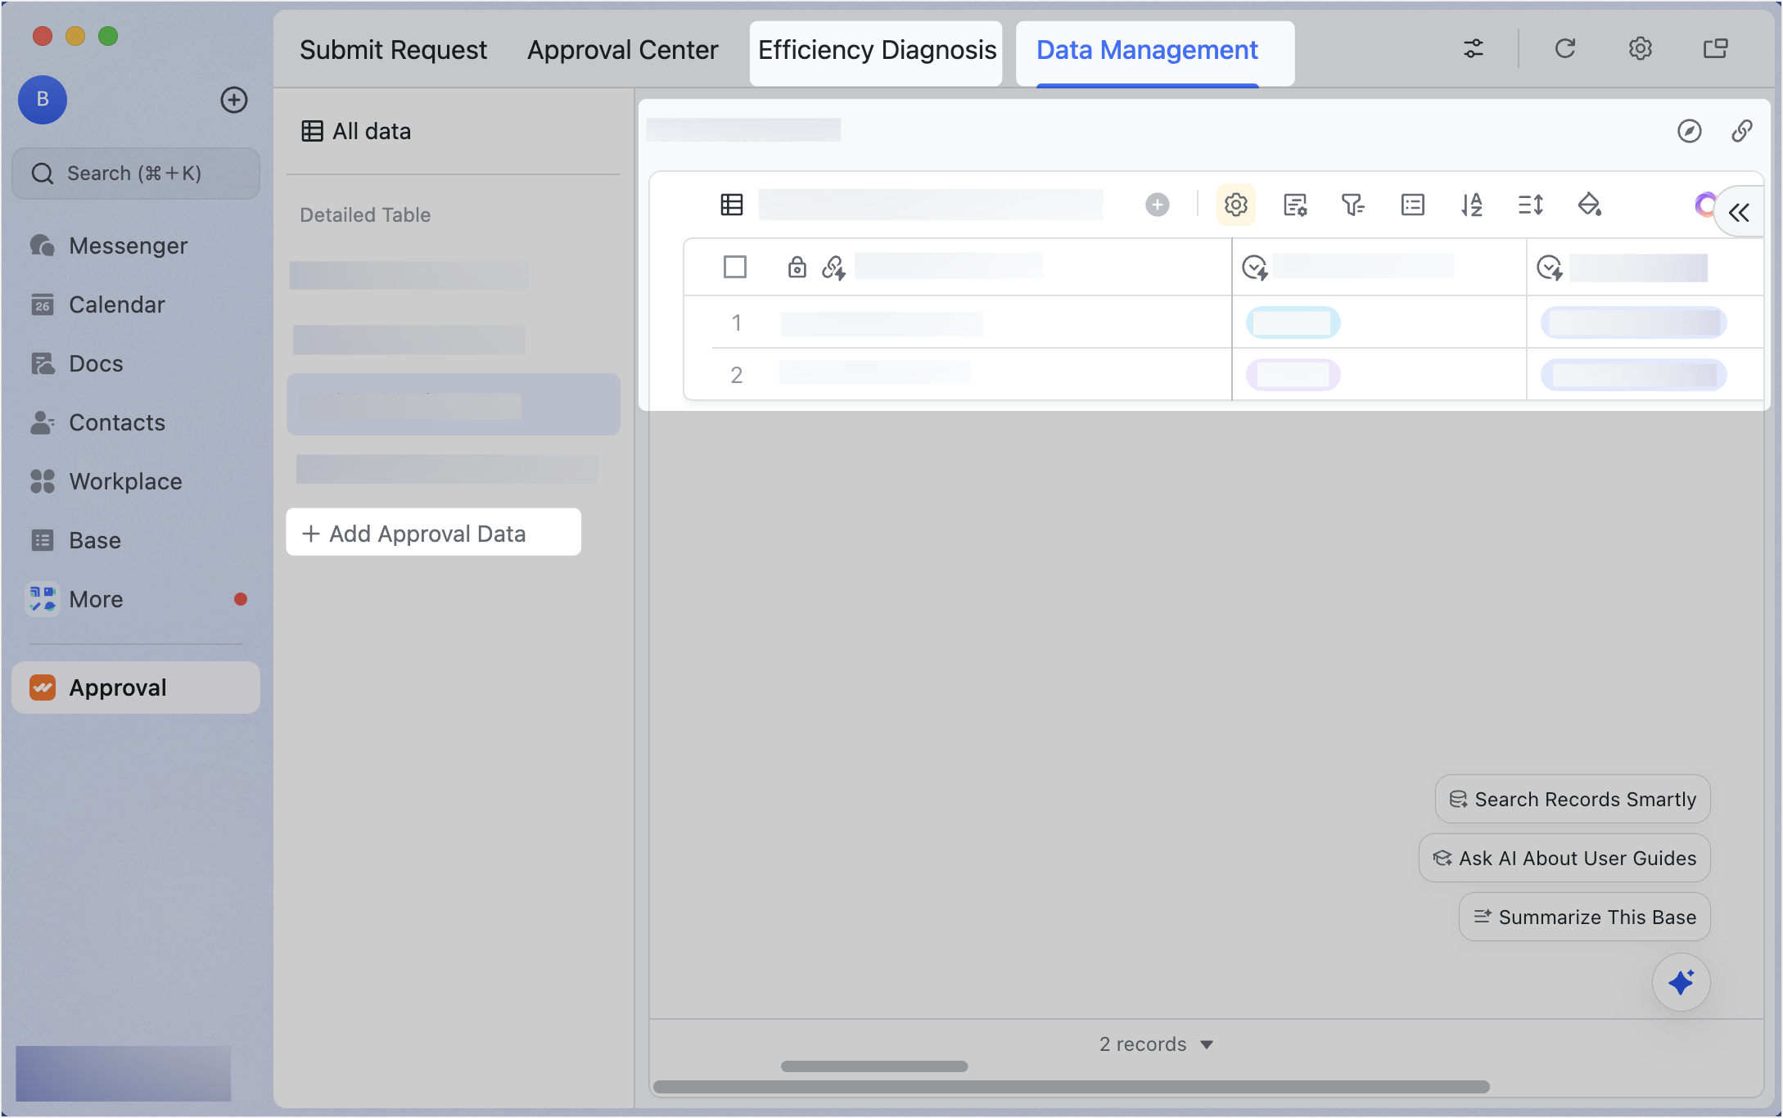Switch to Approval Center tab
The image size is (1783, 1118).
622,50
